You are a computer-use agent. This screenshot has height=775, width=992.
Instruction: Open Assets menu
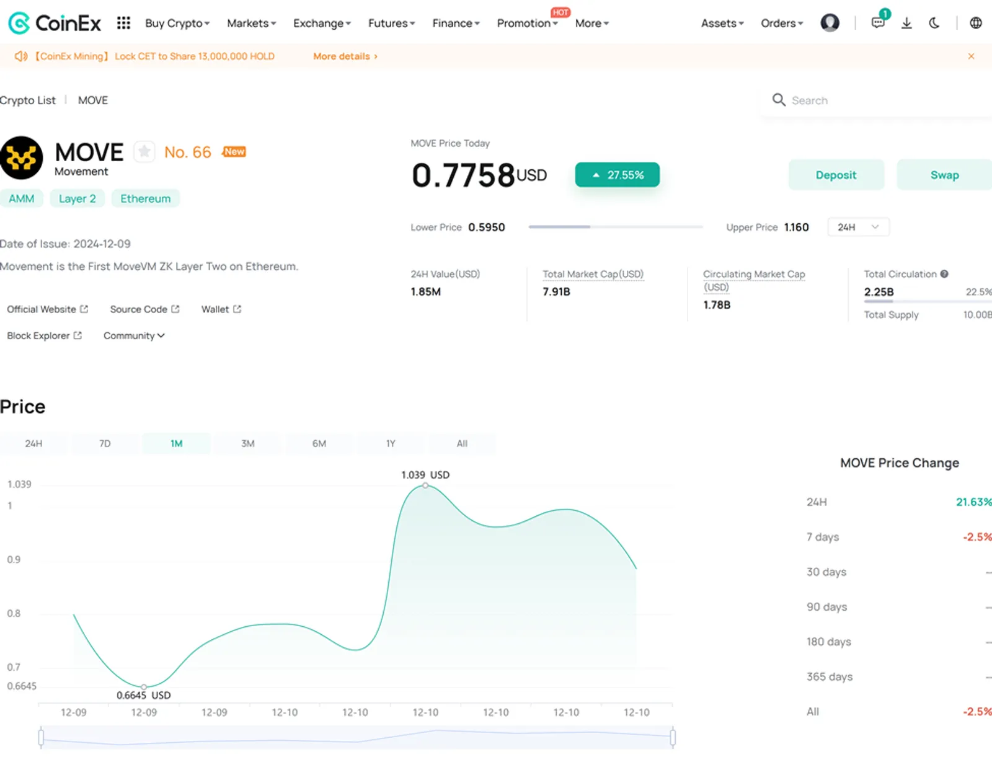coord(722,23)
